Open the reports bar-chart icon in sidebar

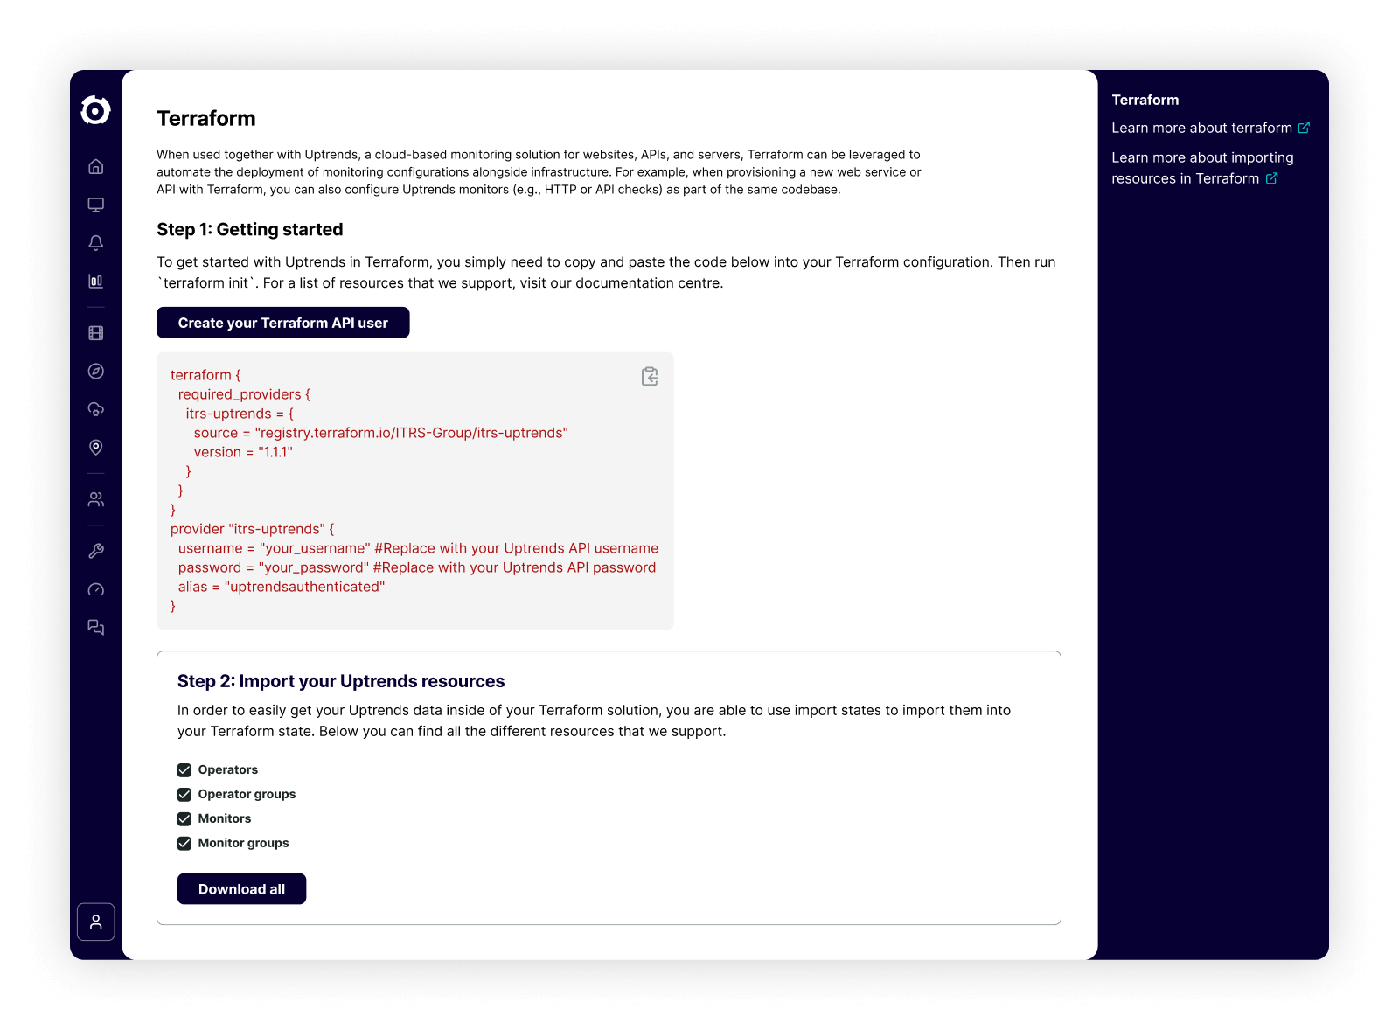tap(96, 281)
